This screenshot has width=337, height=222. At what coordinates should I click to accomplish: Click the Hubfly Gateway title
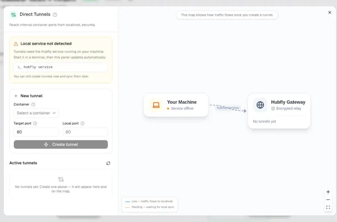288,102
